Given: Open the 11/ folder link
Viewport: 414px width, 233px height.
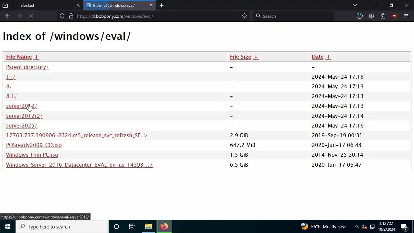Looking at the screenshot, I should pos(11,77).
